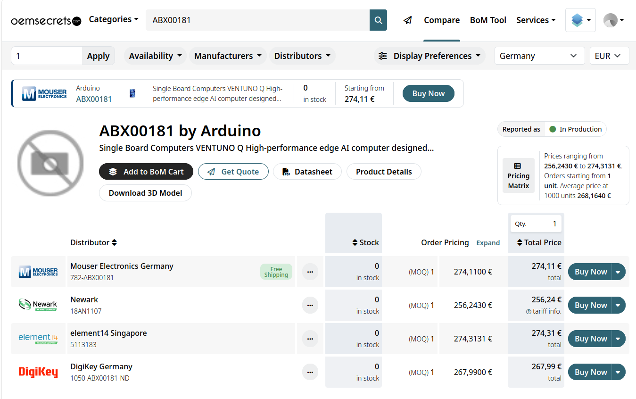Open more options for Mouser Electronics Germany
The image size is (636, 399).
310,272
